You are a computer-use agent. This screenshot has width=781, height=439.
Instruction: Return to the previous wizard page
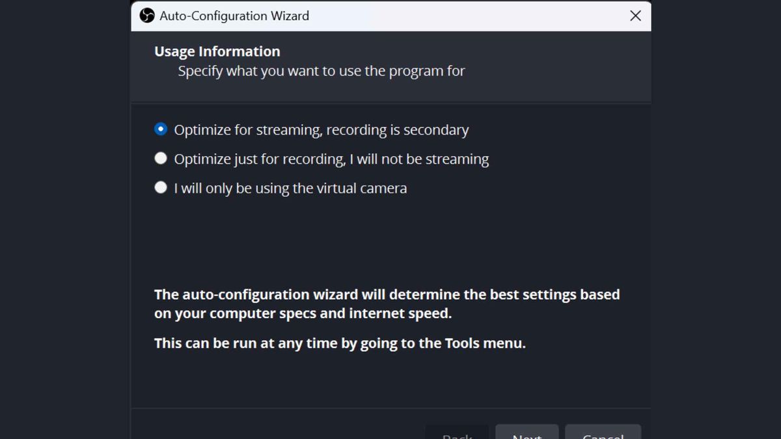[456, 434]
